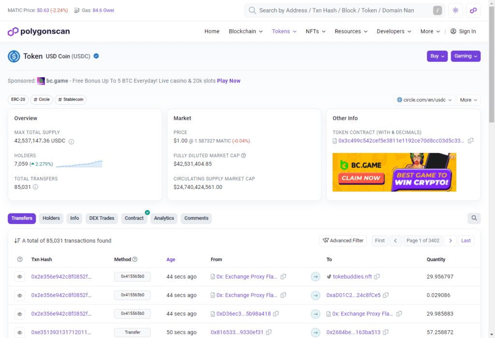Screen dimensions: 495x338
Task: Click the USDC token coin icon
Action: click(14, 56)
